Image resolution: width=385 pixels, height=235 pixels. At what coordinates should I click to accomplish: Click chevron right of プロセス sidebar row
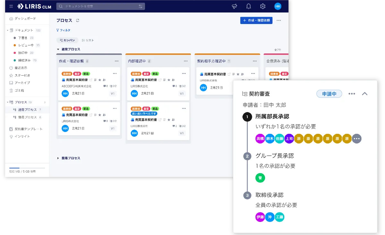pos(45,102)
